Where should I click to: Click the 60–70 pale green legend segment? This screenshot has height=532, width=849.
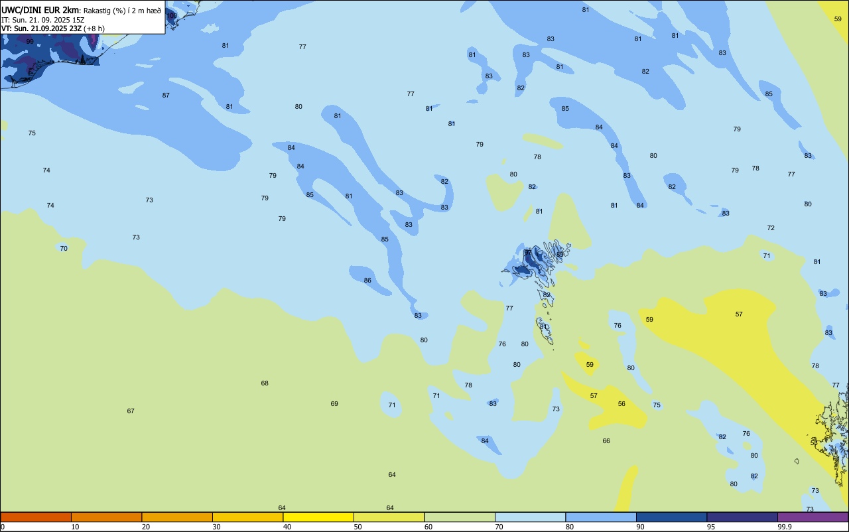point(460,517)
